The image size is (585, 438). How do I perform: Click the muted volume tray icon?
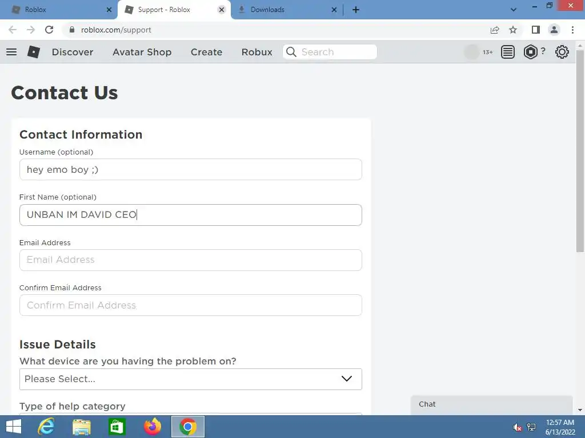tap(517, 427)
